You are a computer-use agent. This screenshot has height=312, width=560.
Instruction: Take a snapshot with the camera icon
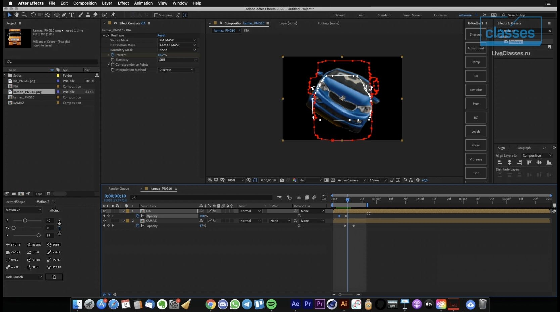(x=282, y=180)
